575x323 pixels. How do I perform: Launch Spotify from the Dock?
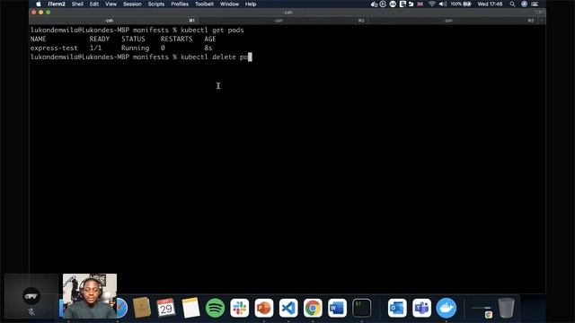tap(215, 308)
